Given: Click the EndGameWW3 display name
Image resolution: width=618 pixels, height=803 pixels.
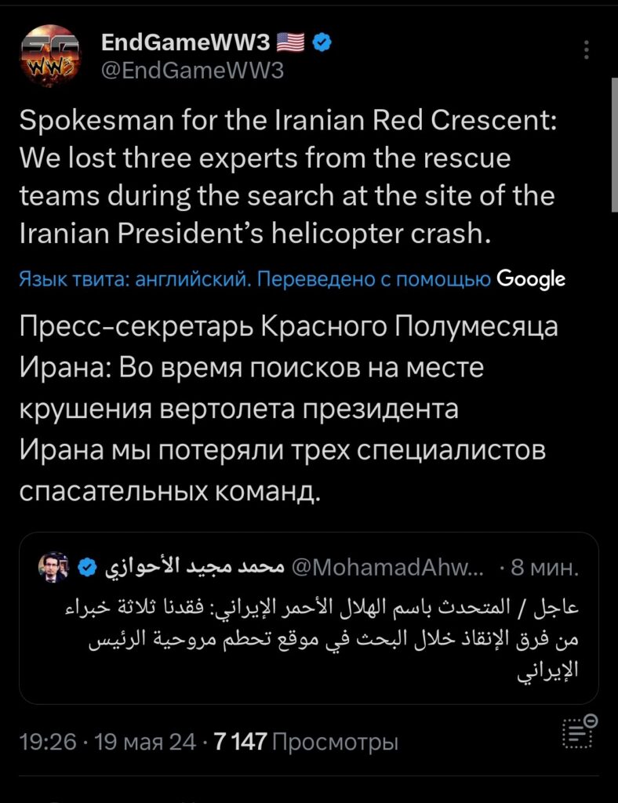Looking at the screenshot, I should [185, 42].
